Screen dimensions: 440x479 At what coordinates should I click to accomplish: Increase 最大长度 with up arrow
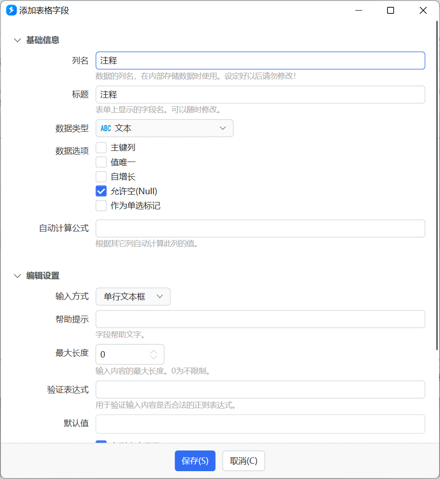coord(154,352)
